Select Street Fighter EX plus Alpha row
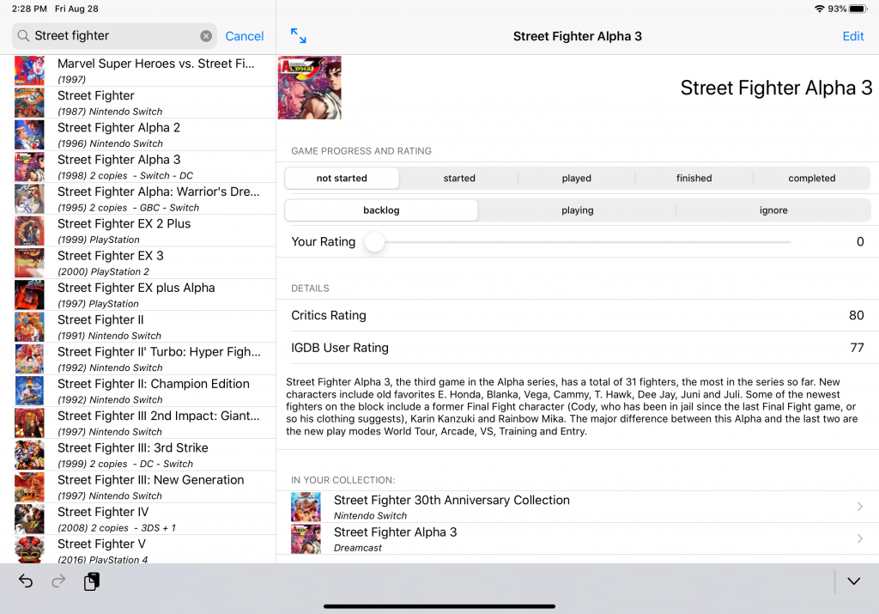Screen dimensions: 879x614 pyautogui.click(x=138, y=295)
